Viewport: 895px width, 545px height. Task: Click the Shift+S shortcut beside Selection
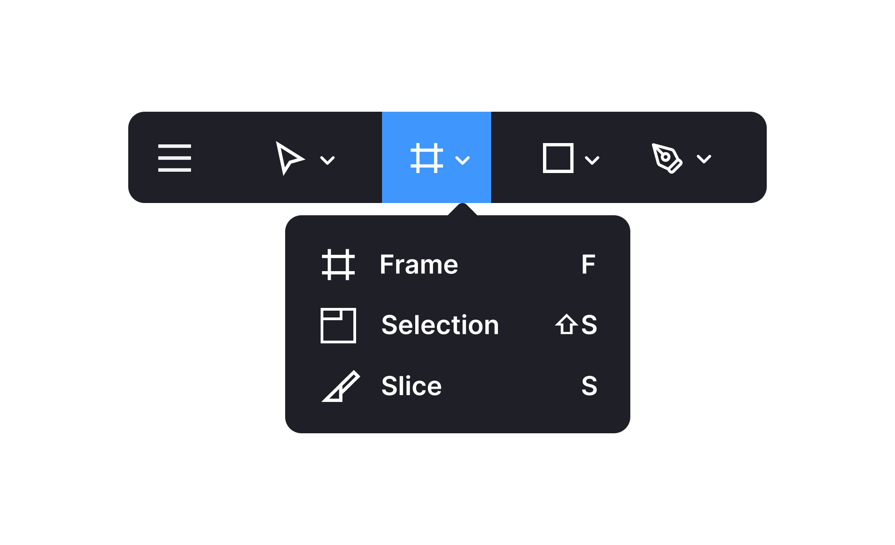[577, 325]
